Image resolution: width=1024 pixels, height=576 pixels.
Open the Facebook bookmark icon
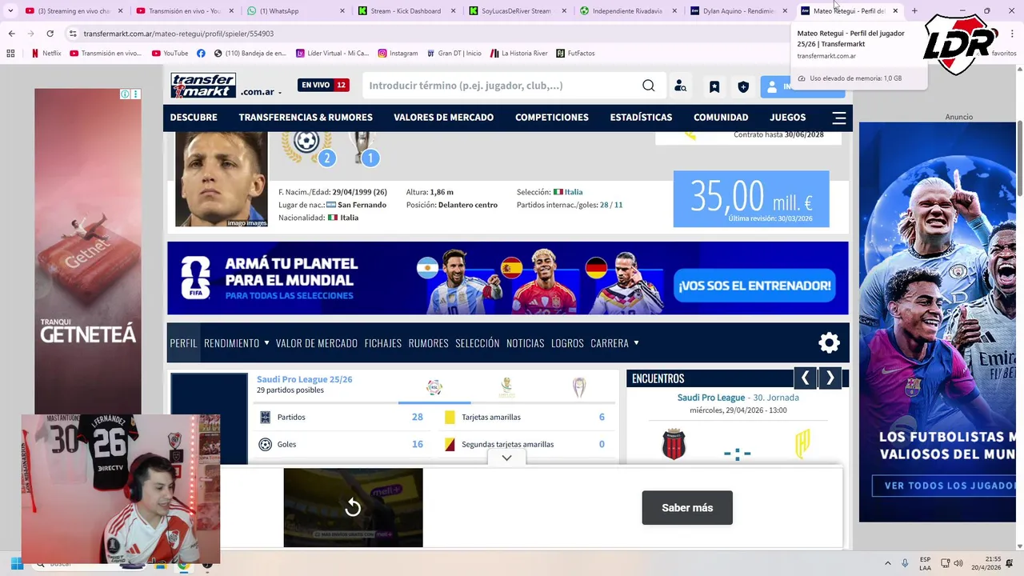pos(201,53)
